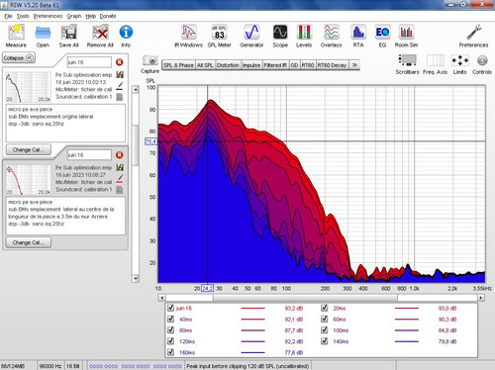Click measurement list scroll up arrow

coord(136,89)
